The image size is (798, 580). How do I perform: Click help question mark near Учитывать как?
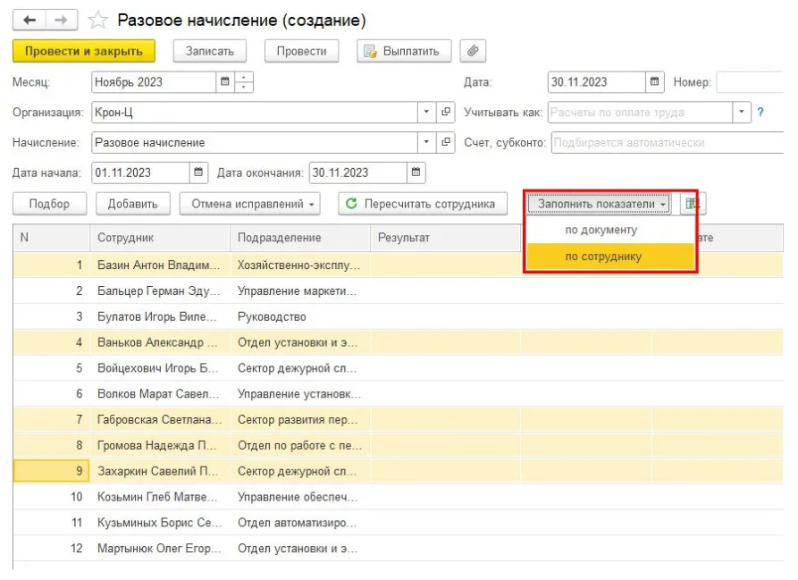(x=760, y=113)
